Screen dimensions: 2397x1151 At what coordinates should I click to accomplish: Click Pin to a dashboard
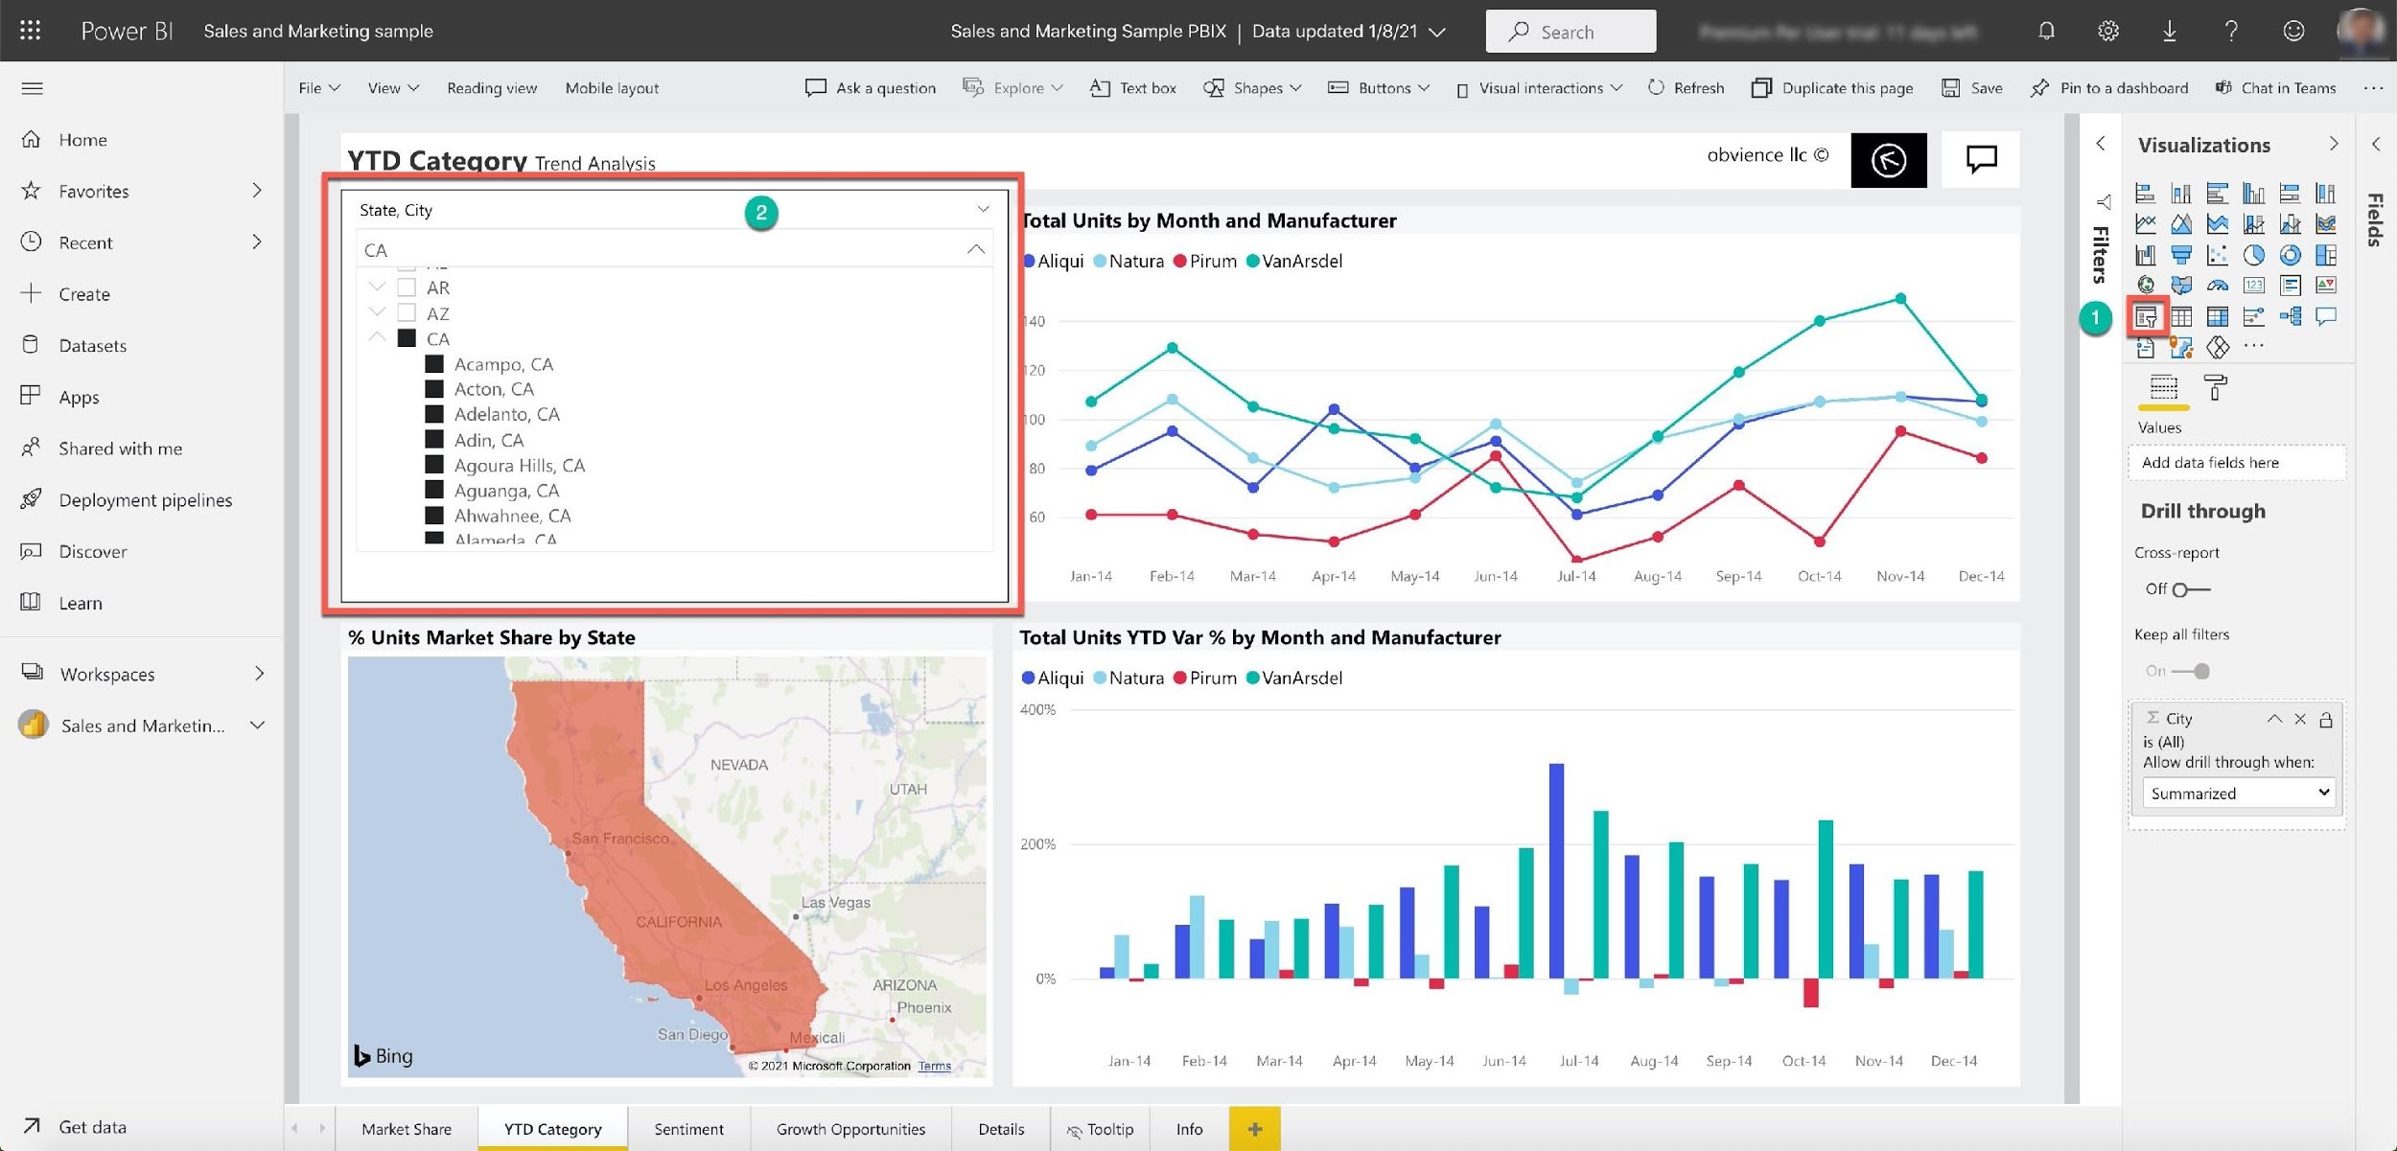pos(2109,88)
